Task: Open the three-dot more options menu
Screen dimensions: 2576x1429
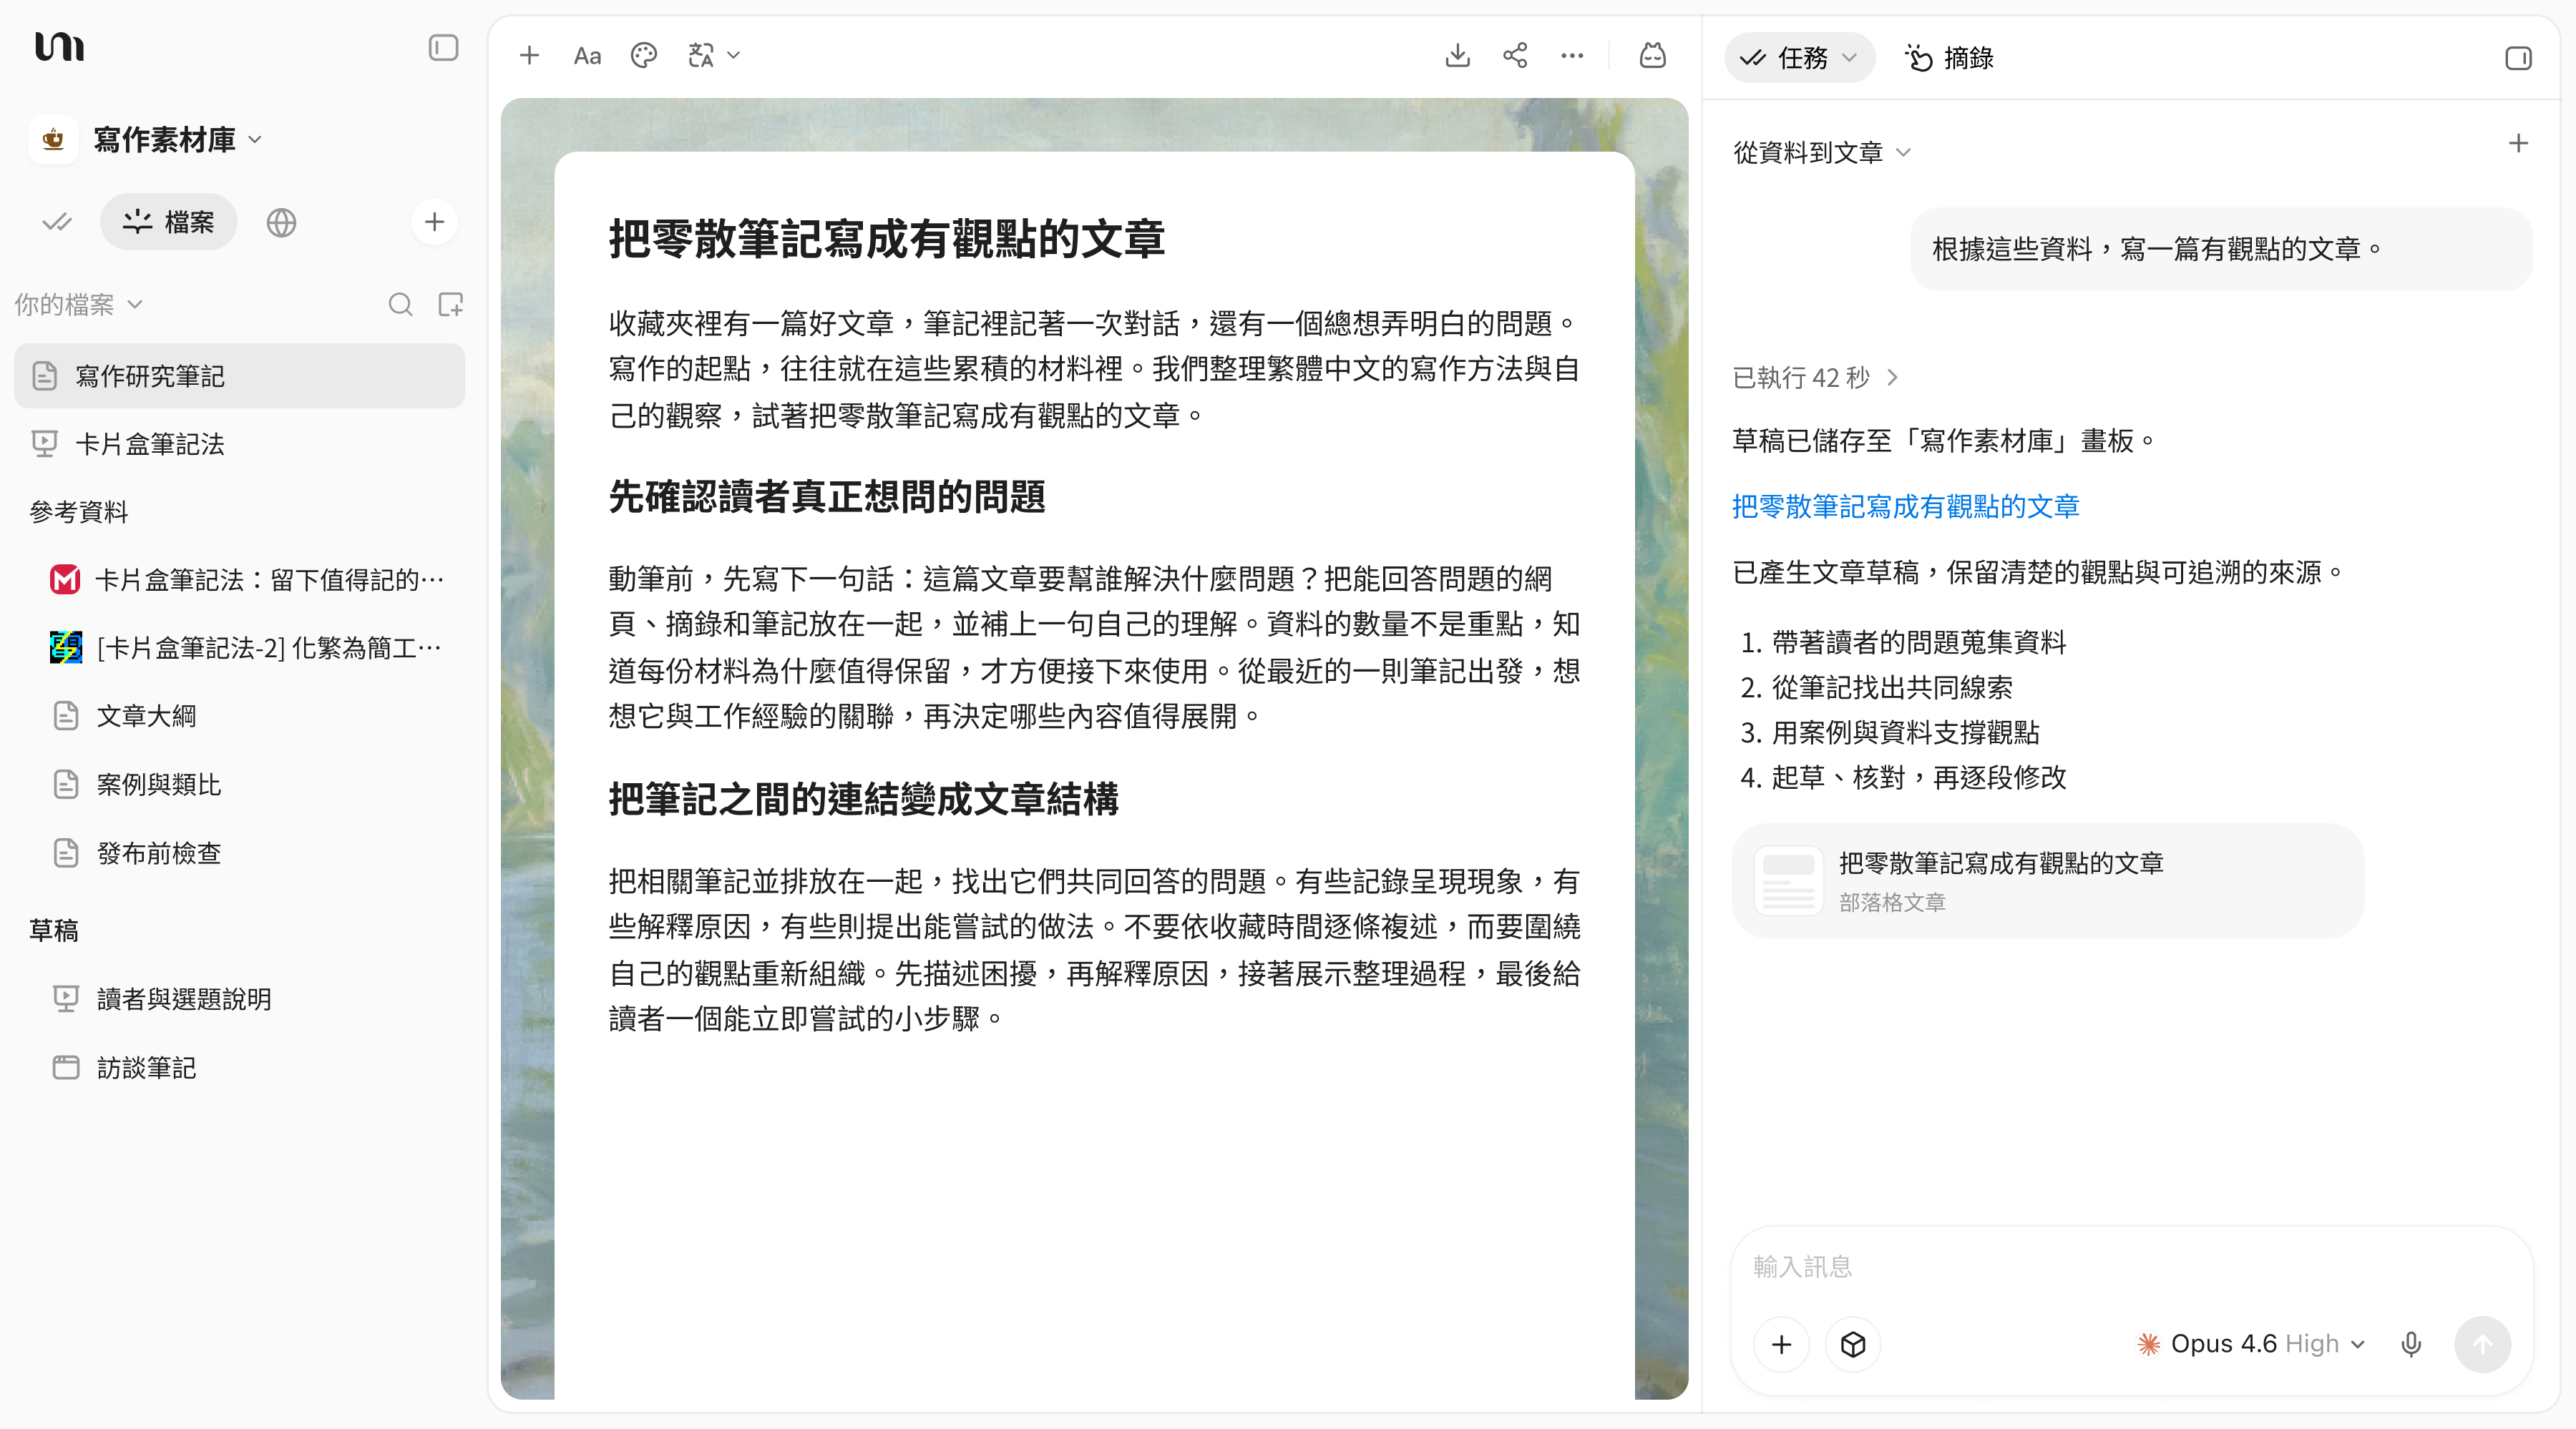Action: [1572, 56]
